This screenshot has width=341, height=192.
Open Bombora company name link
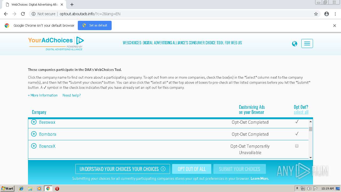pyautogui.click(x=48, y=134)
